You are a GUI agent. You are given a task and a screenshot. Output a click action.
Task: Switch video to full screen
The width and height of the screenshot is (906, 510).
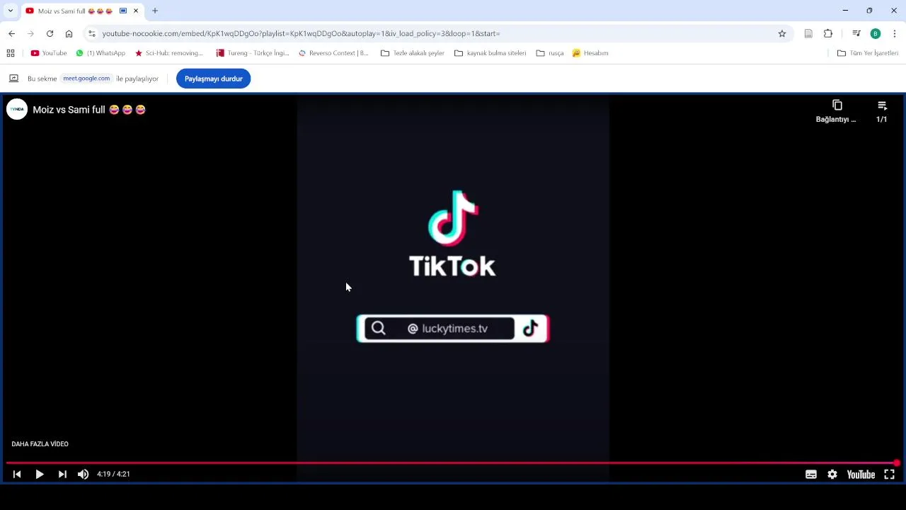click(x=890, y=475)
